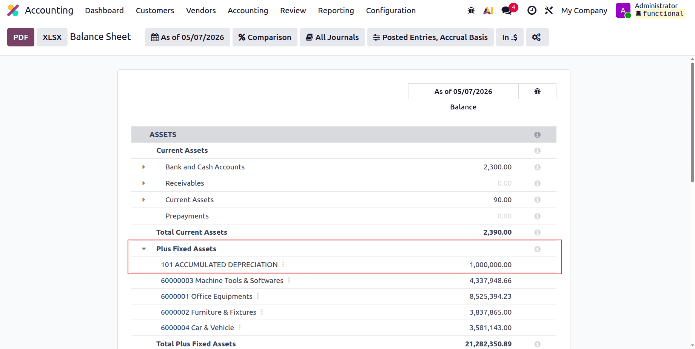This screenshot has width=695, height=349.
Task: Click the bug icon in report column header
Action: point(537,91)
